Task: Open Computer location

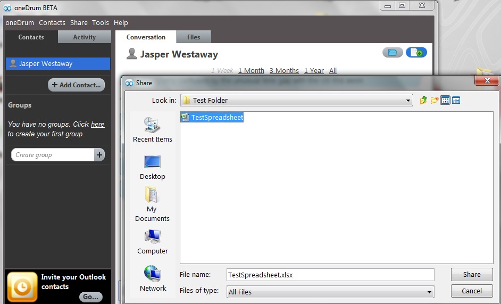Action: tap(153, 242)
